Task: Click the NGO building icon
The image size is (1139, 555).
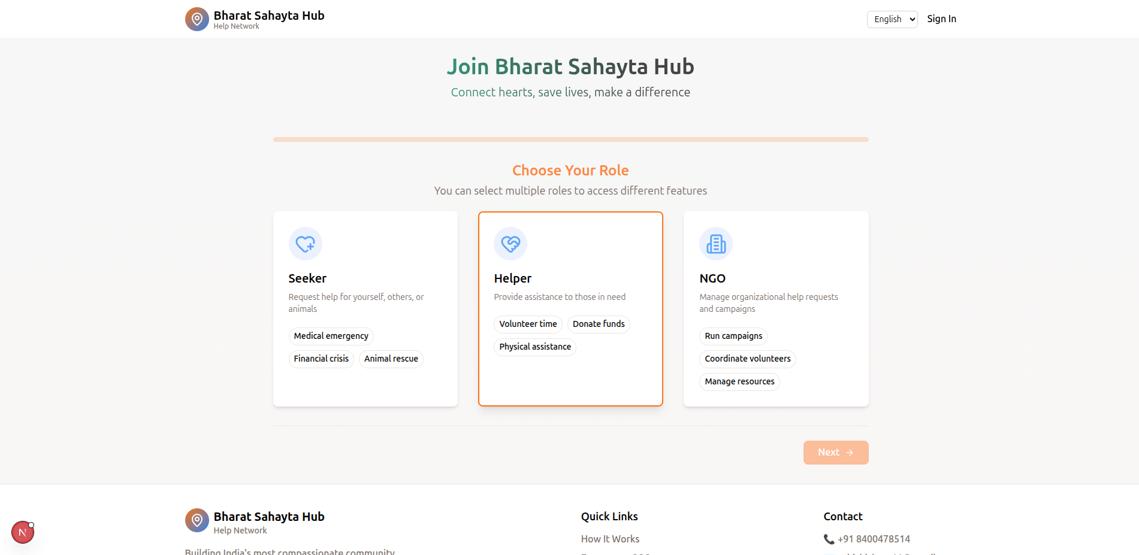Action: [715, 244]
